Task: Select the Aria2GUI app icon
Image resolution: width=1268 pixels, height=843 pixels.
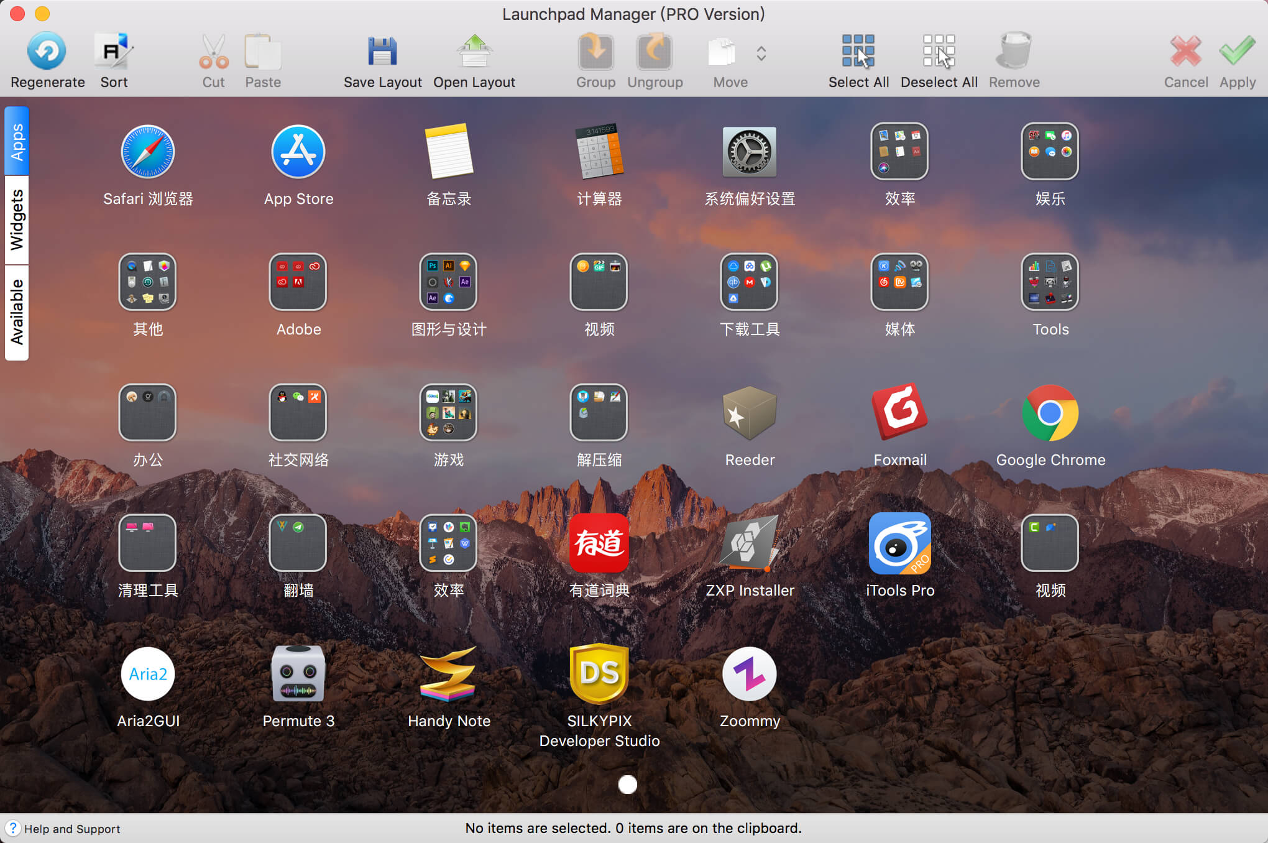Action: tap(148, 674)
